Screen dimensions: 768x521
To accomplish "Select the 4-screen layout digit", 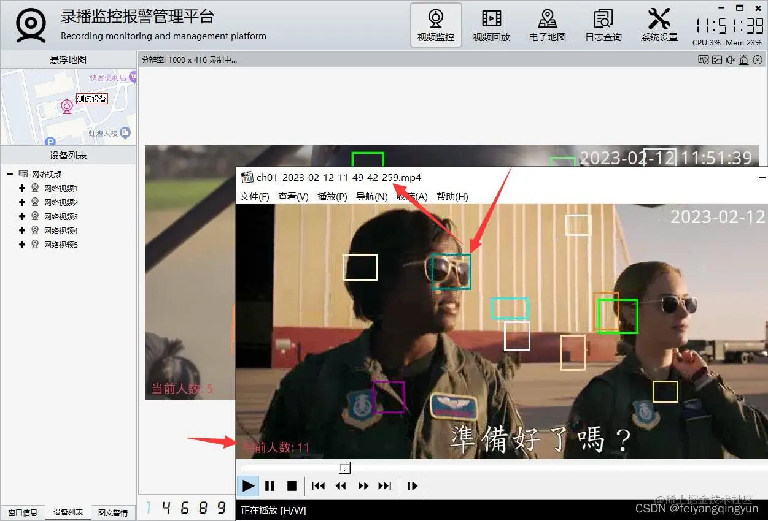I will (x=167, y=508).
